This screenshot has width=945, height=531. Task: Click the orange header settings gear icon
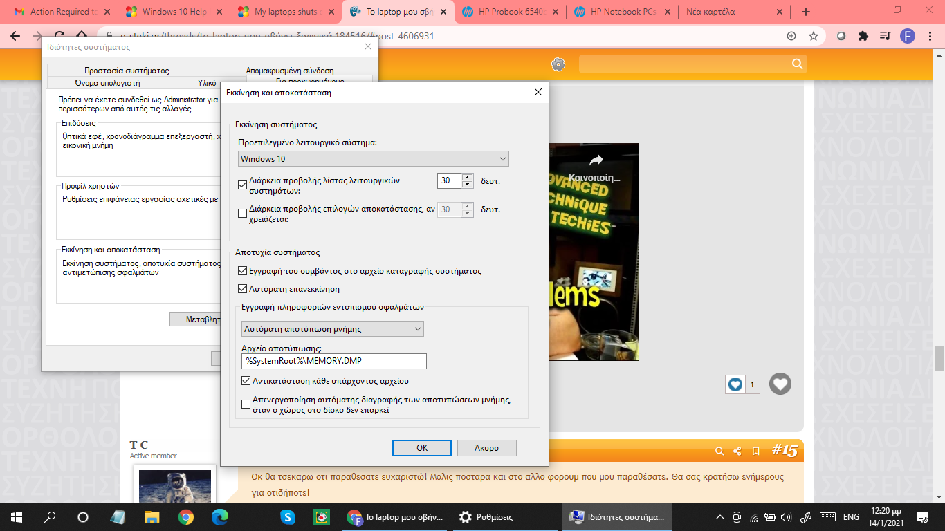coord(558,64)
